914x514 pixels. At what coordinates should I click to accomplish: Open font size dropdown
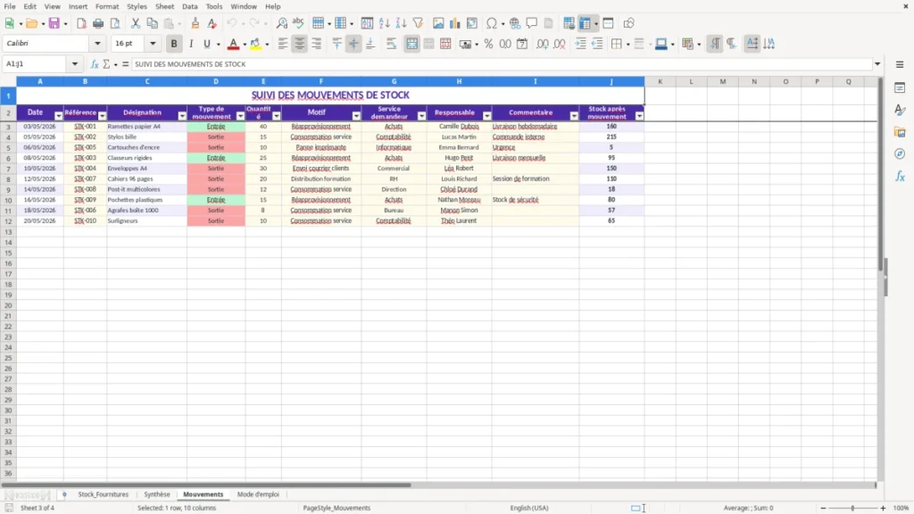(x=153, y=43)
